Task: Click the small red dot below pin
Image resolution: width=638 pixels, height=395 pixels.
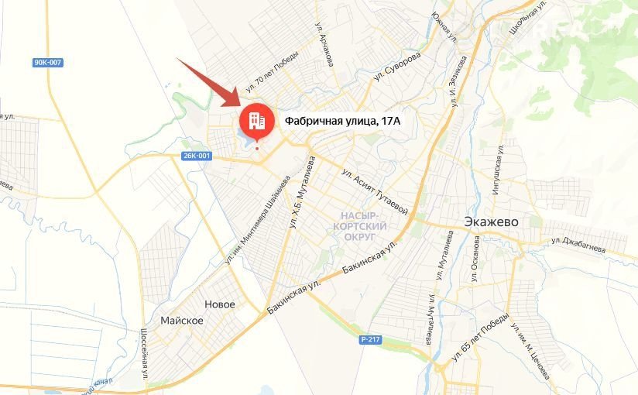Action: tap(257, 149)
